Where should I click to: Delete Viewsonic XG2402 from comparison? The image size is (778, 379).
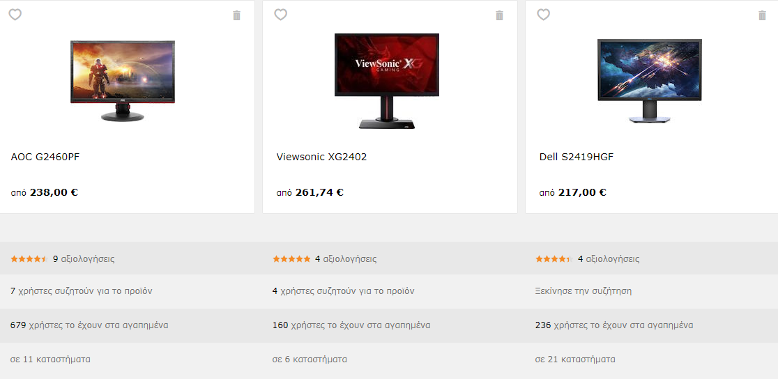coord(500,15)
